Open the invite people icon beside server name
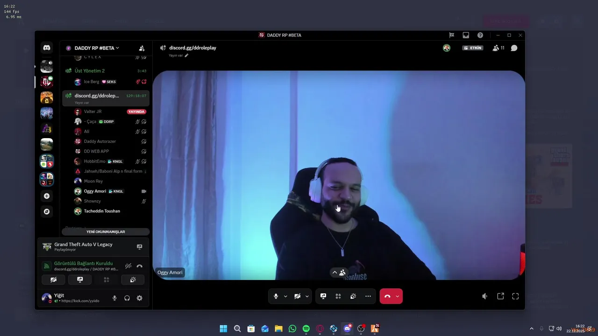The width and height of the screenshot is (598, 336). point(142,48)
